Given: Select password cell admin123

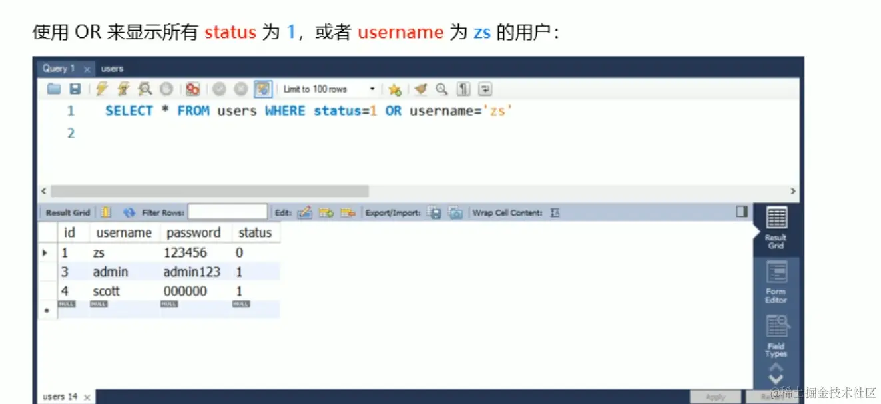Looking at the screenshot, I should pos(196,272).
